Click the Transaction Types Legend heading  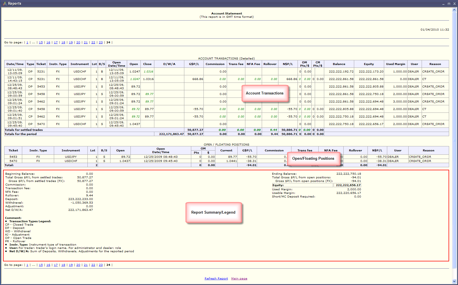tap(30, 221)
